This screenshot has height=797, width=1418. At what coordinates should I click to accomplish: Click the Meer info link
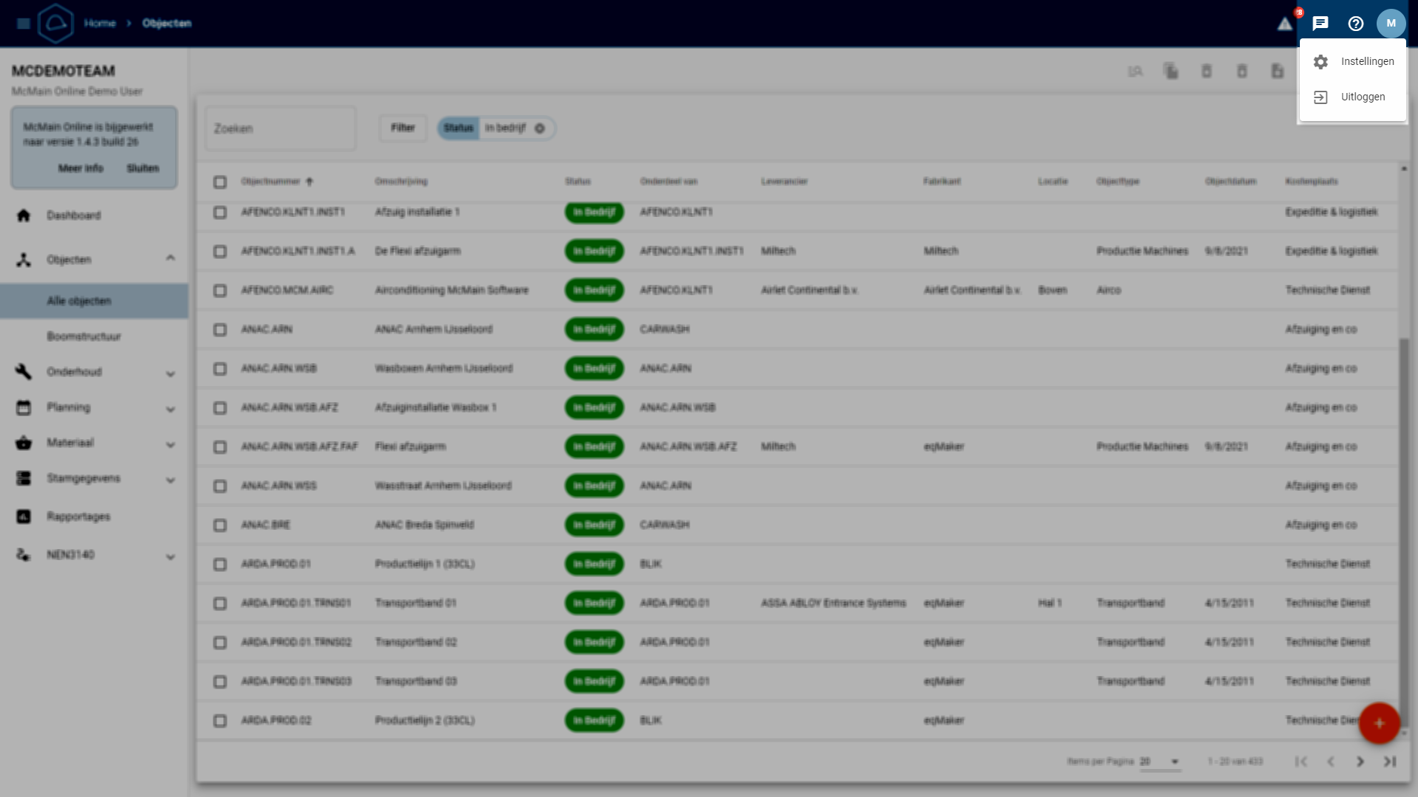tap(81, 169)
